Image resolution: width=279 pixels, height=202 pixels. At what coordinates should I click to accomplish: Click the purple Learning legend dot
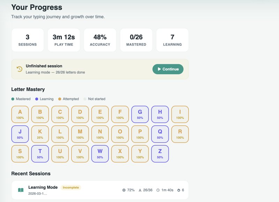click(37, 99)
